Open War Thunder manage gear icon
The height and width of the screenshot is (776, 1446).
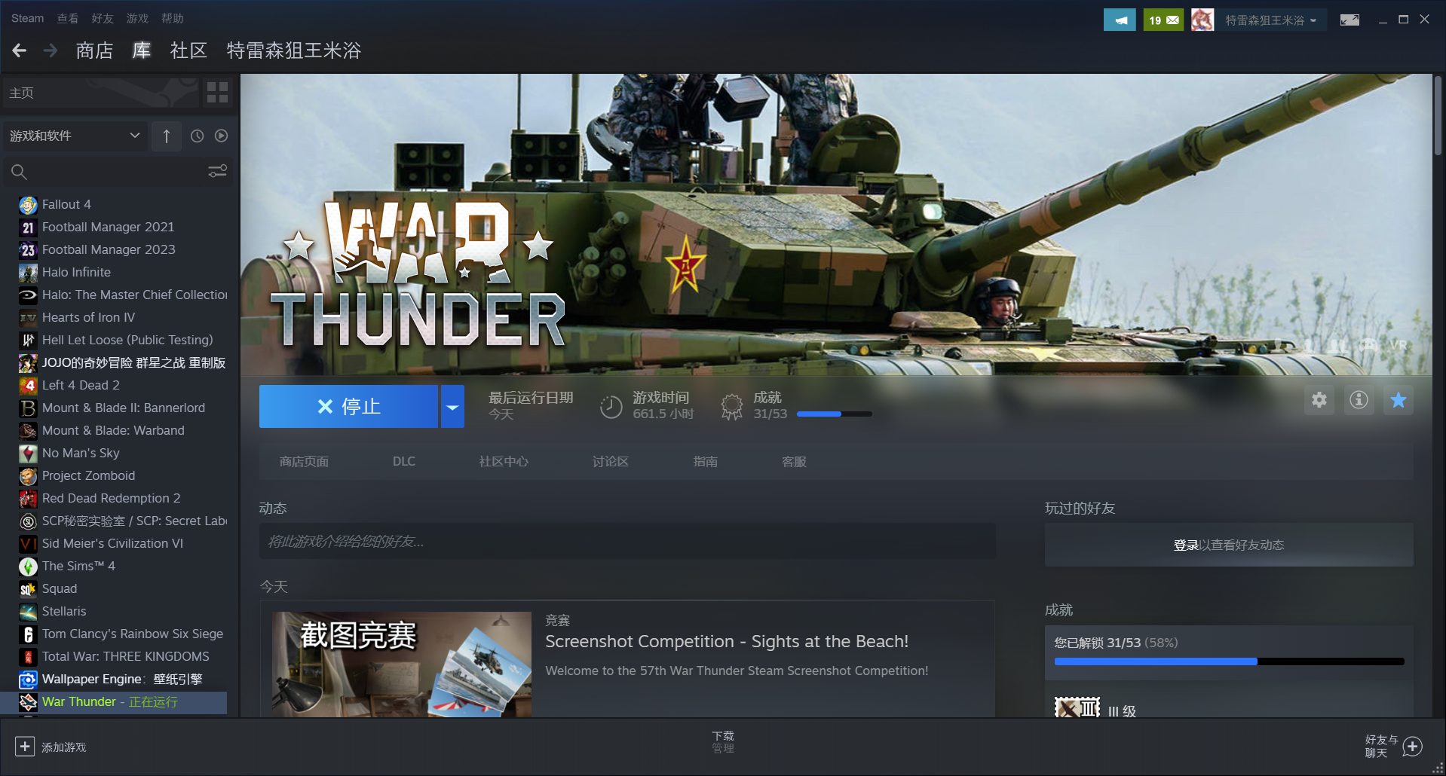click(x=1319, y=400)
